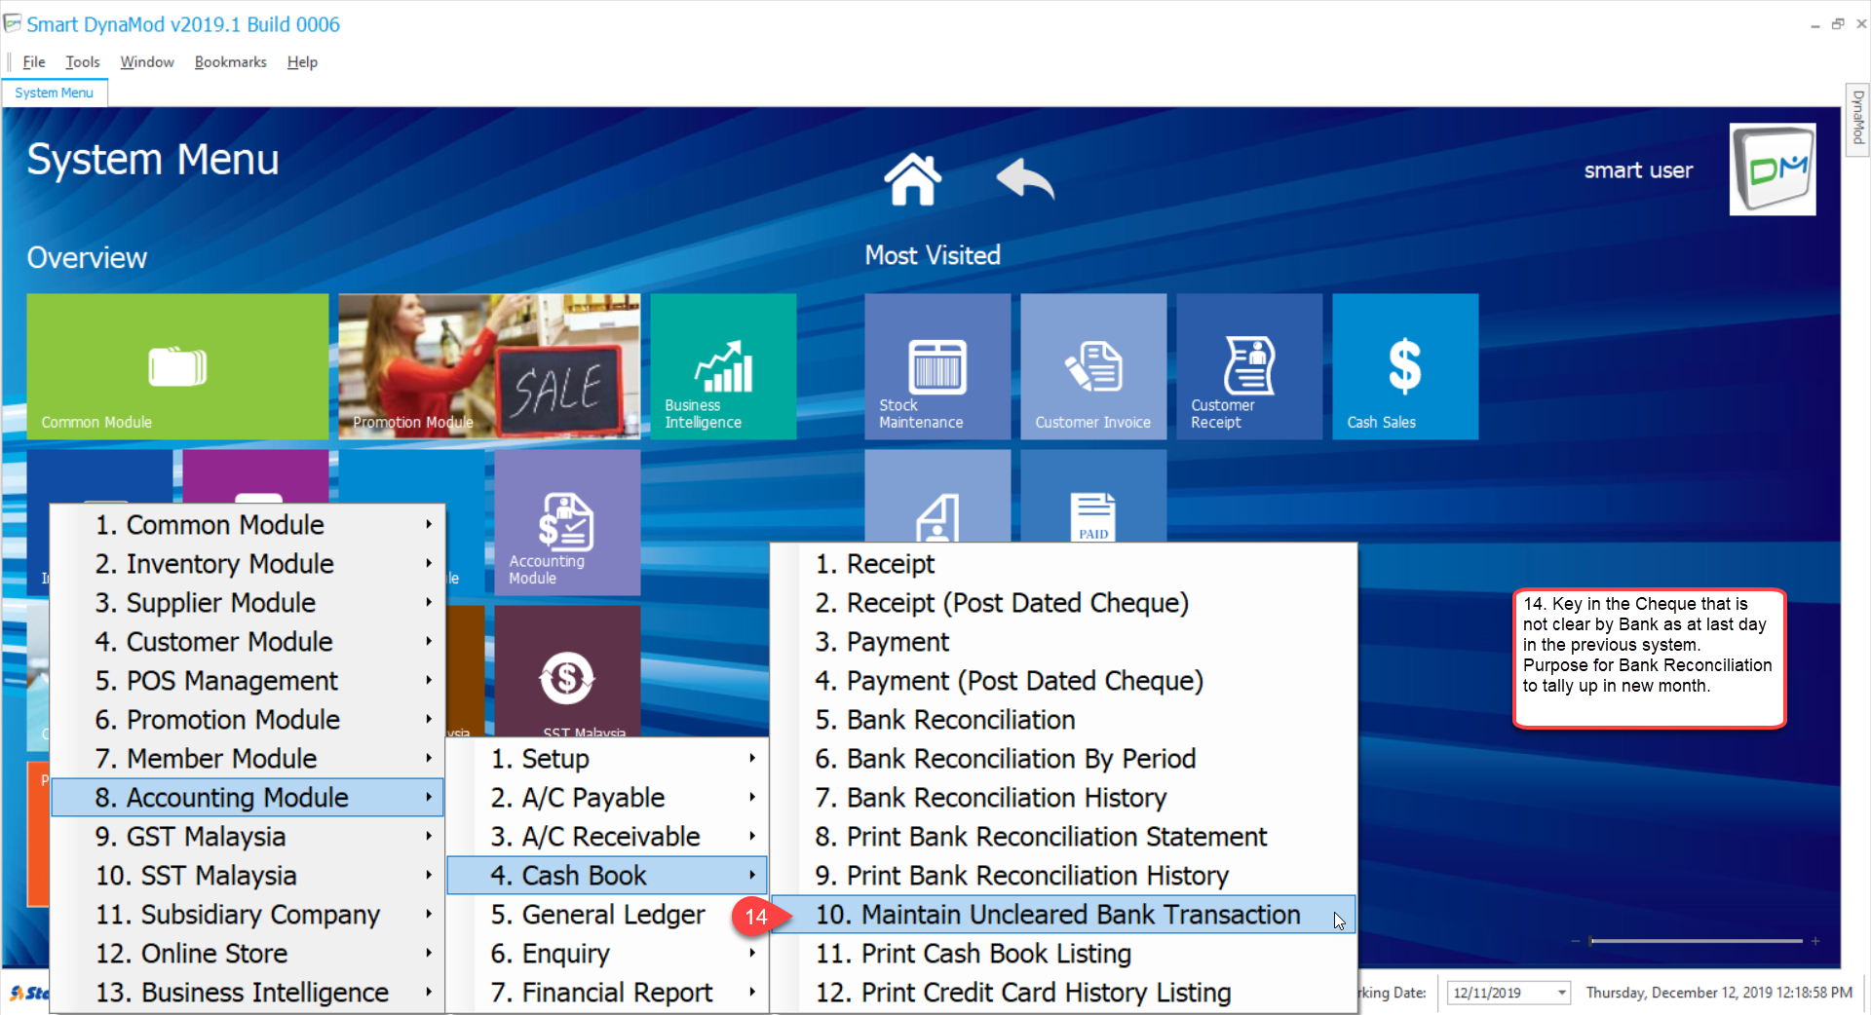Open the File menu

pos(34,61)
